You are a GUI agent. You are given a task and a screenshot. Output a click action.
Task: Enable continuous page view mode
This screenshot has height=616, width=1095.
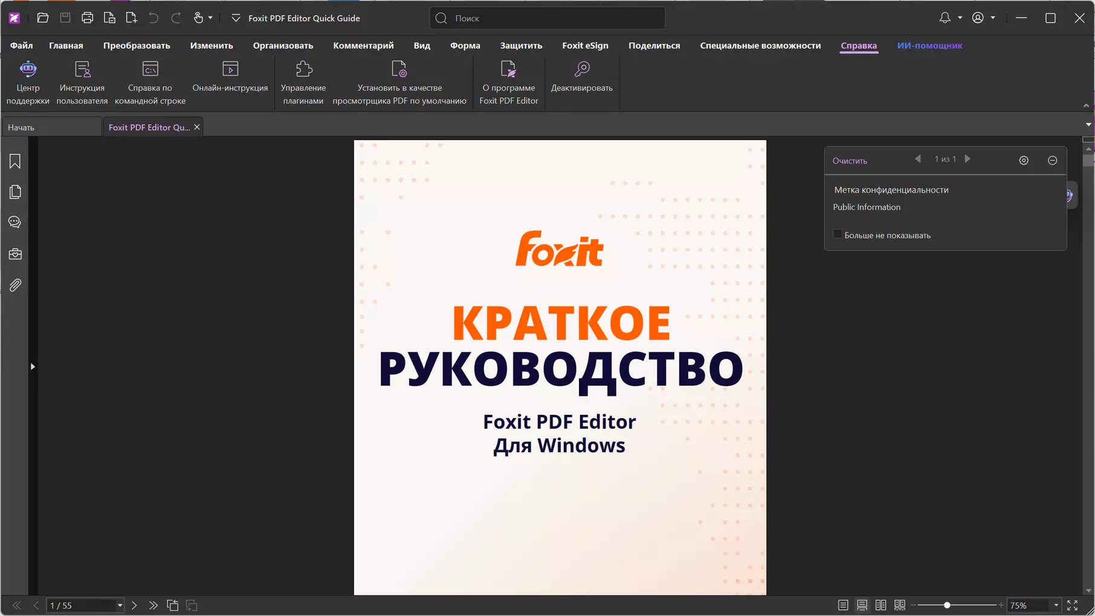click(862, 605)
